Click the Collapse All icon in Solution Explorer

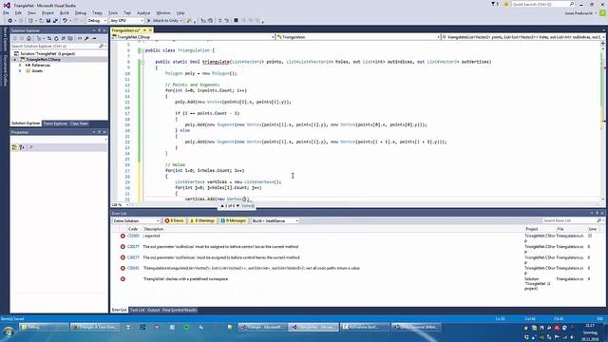(x=64, y=38)
